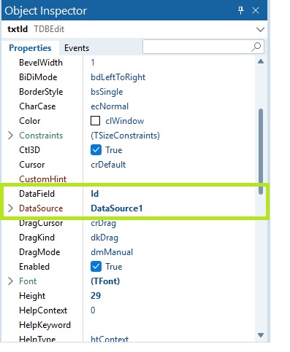Viewport: 290px width, 352px height.
Task: Click the Constraints property name
Action: 41,136
